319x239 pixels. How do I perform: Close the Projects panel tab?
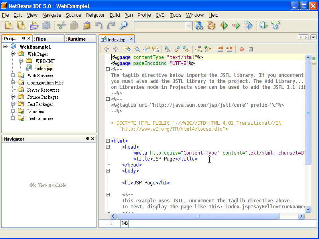(x=29, y=38)
